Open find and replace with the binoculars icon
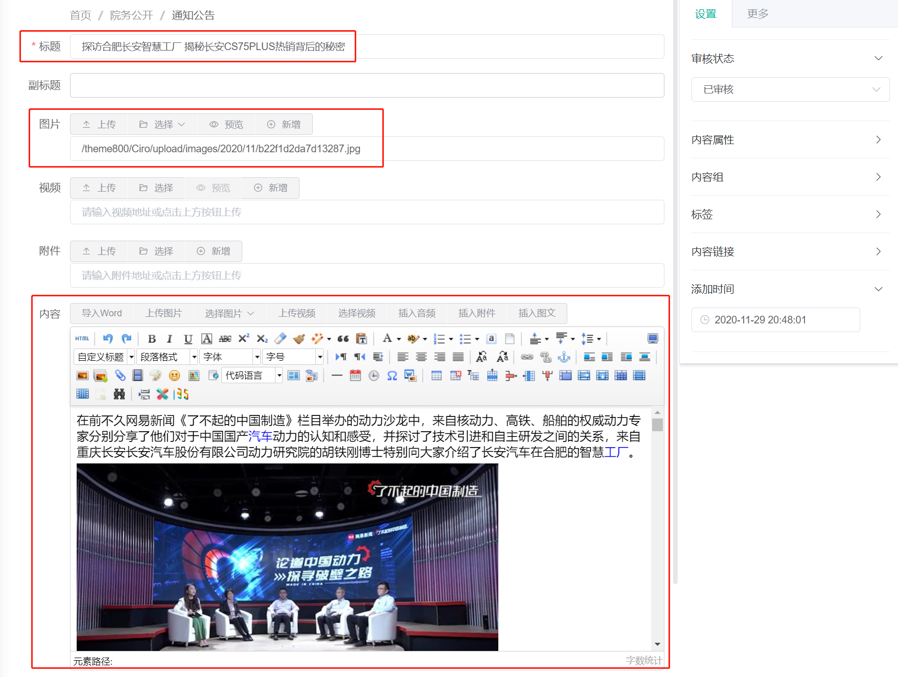Screen dimensions: 898x677 click(x=120, y=394)
